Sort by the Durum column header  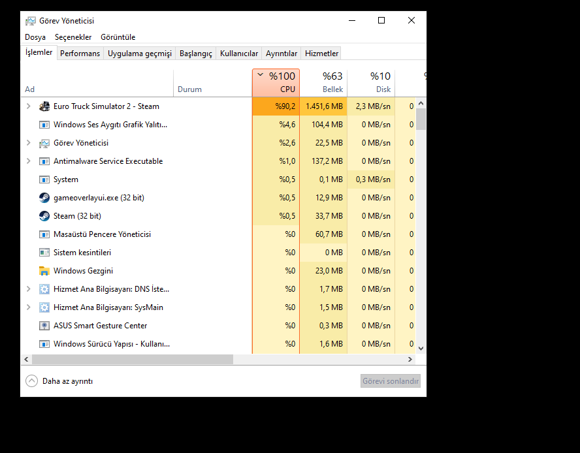[213, 83]
